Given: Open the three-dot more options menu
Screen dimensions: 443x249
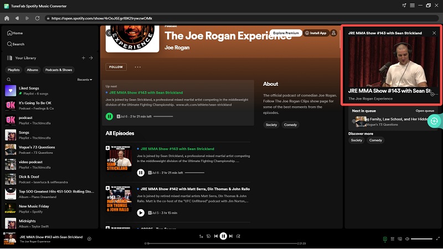Looking at the screenshot, I should click(137, 67).
